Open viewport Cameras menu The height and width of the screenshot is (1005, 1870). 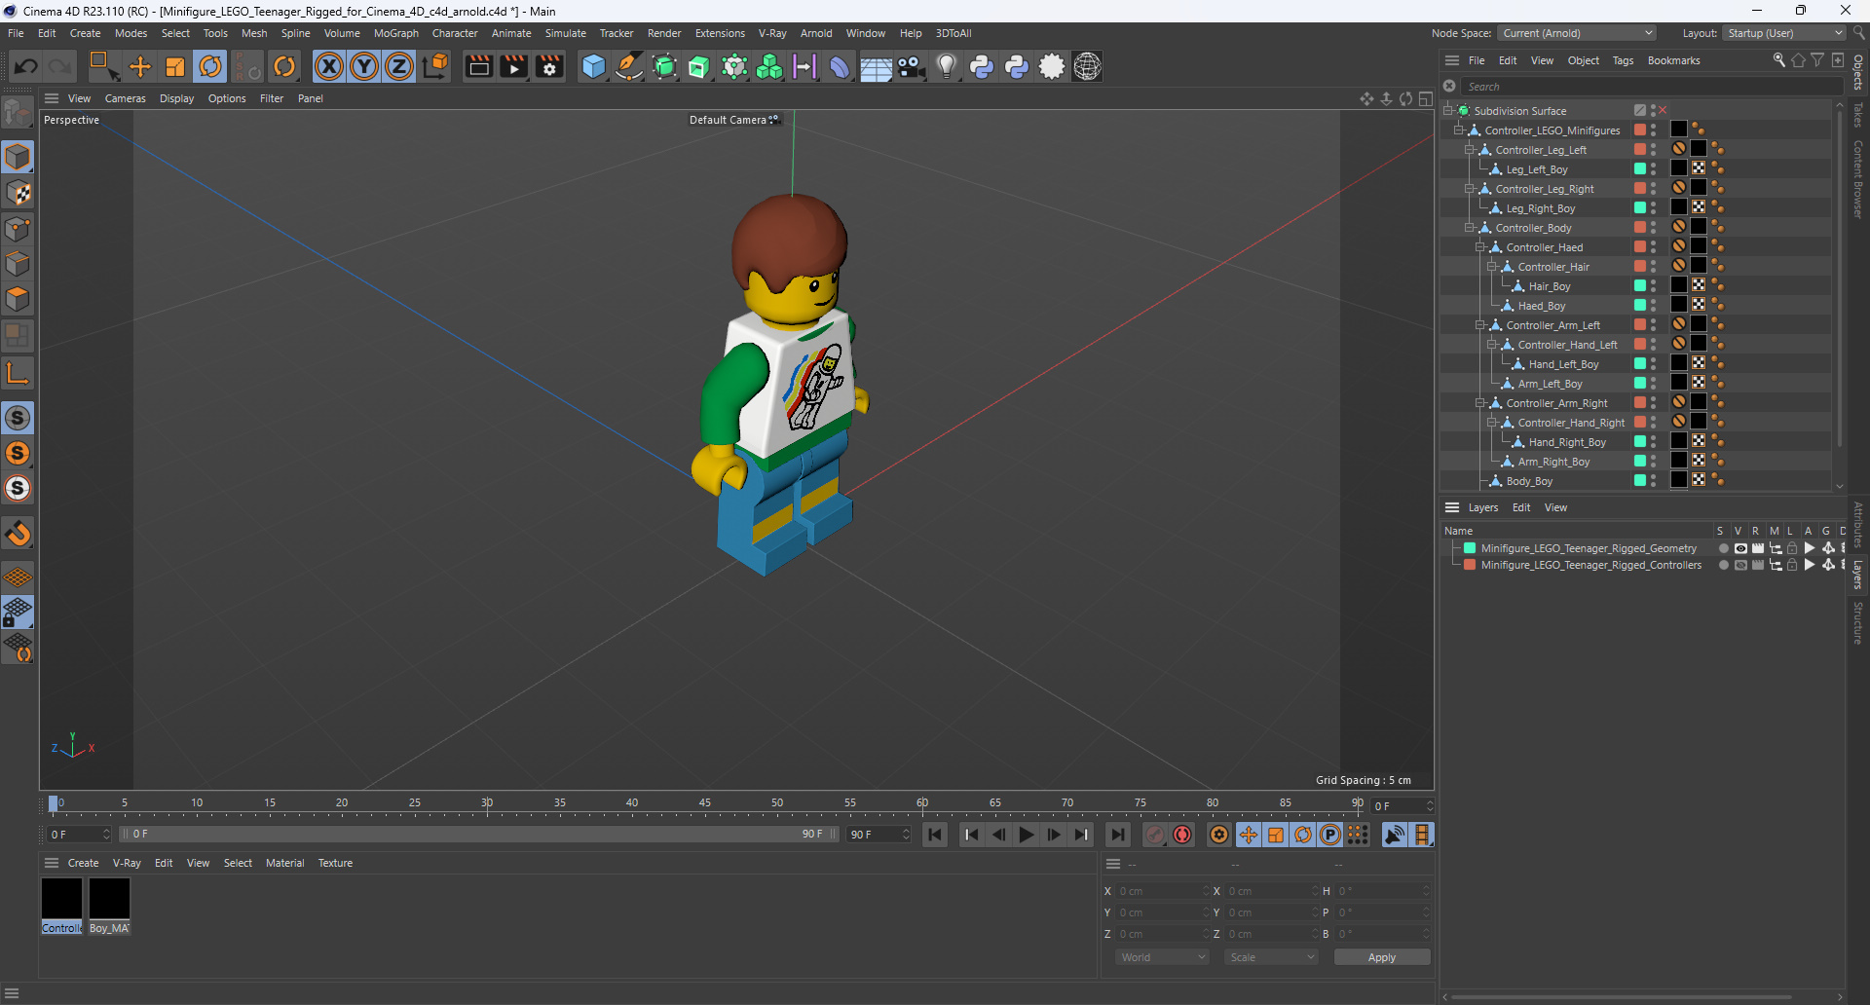(125, 98)
